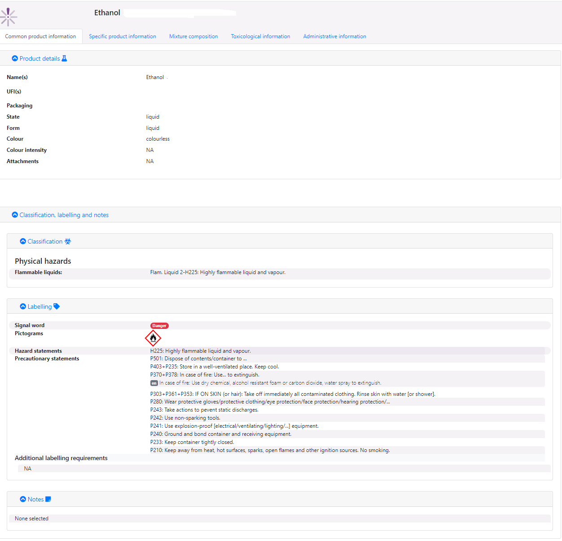562x541 pixels.
Task: Click the purple starburst app logo
Action: tap(9, 17)
